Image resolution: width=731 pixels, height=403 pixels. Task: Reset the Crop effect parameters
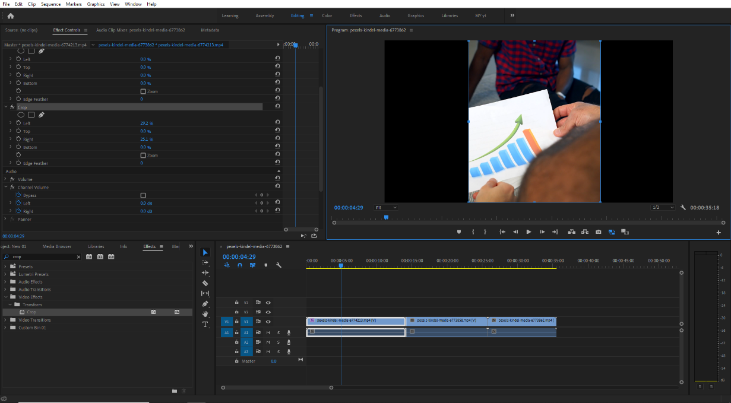click(277, 107)
